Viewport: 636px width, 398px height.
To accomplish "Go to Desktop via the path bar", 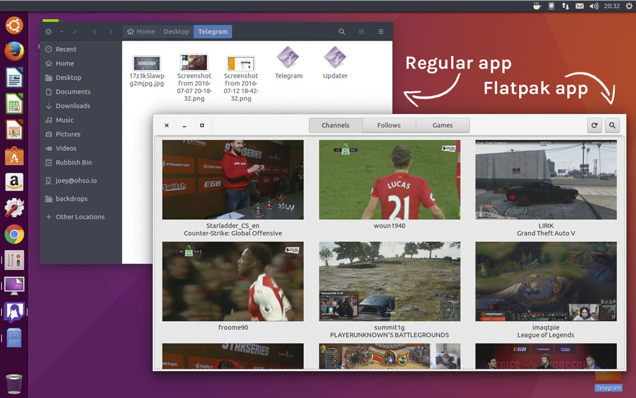I will [x=176, y=31].
